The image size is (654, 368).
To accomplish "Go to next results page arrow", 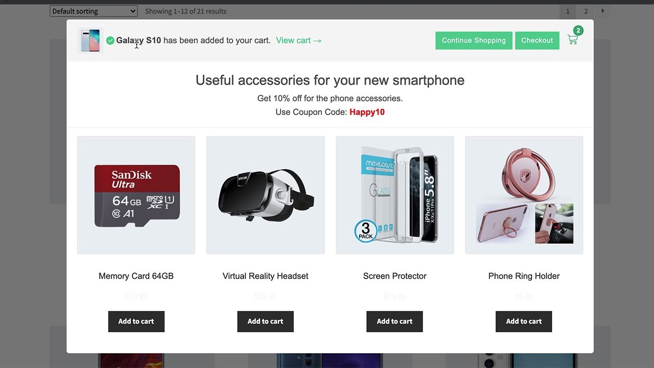I will (x=603, y=11).
